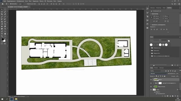
Task: Create a new group folder icon in Layers
Action: tap(173, 96)
